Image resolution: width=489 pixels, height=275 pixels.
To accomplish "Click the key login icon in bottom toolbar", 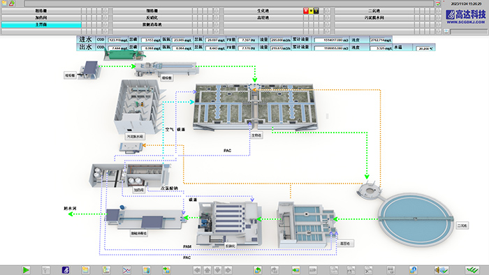I will [413, 270].
